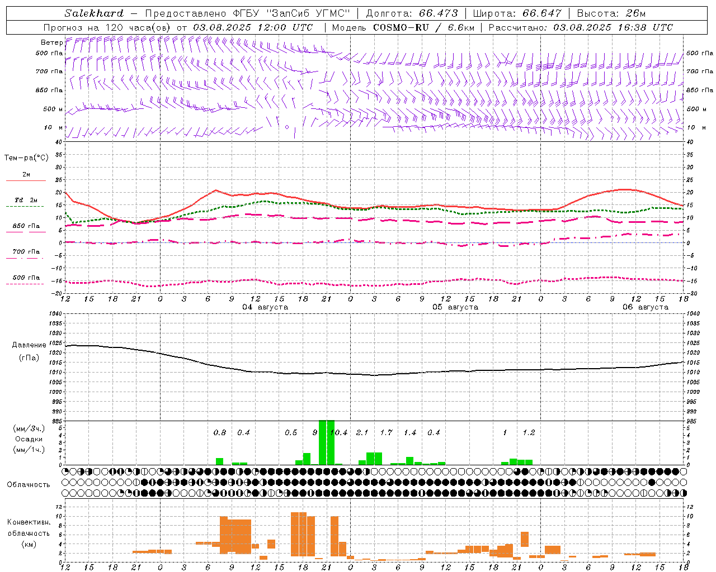Click the (мм/1ч.) unit label
This screenshot has width=716, height=572.
pos(29,450)
